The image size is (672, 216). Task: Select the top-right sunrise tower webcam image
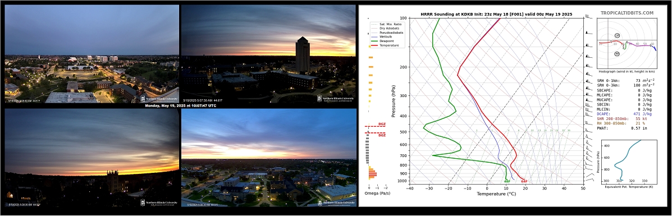[269, 54]
